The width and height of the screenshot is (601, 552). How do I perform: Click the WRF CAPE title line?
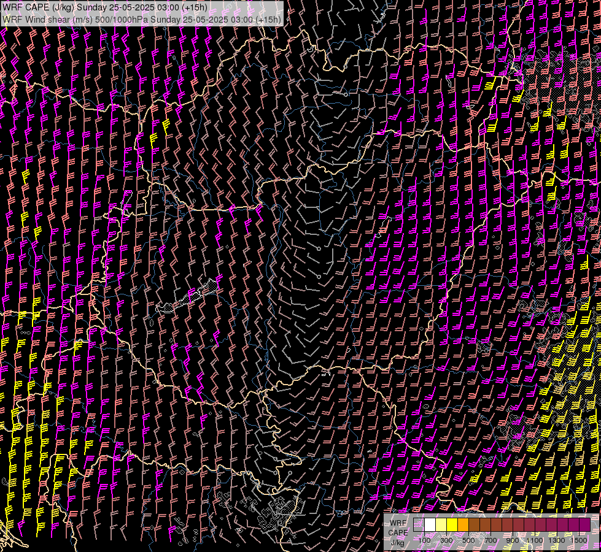(x=105, y=7)
